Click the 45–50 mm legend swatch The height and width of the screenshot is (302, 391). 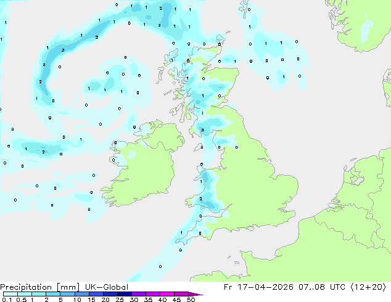click(181, 294)
